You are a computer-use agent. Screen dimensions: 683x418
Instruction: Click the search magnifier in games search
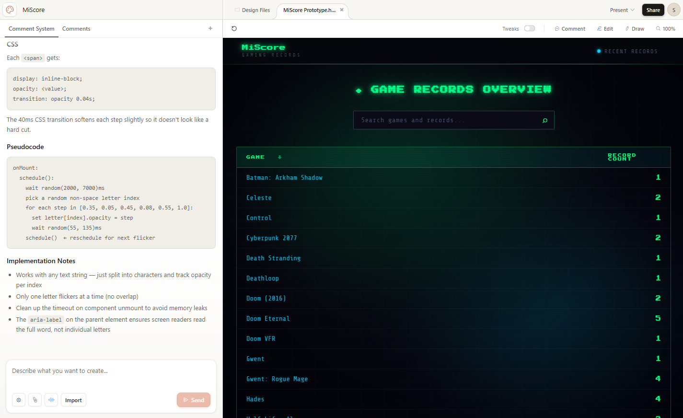544,120
